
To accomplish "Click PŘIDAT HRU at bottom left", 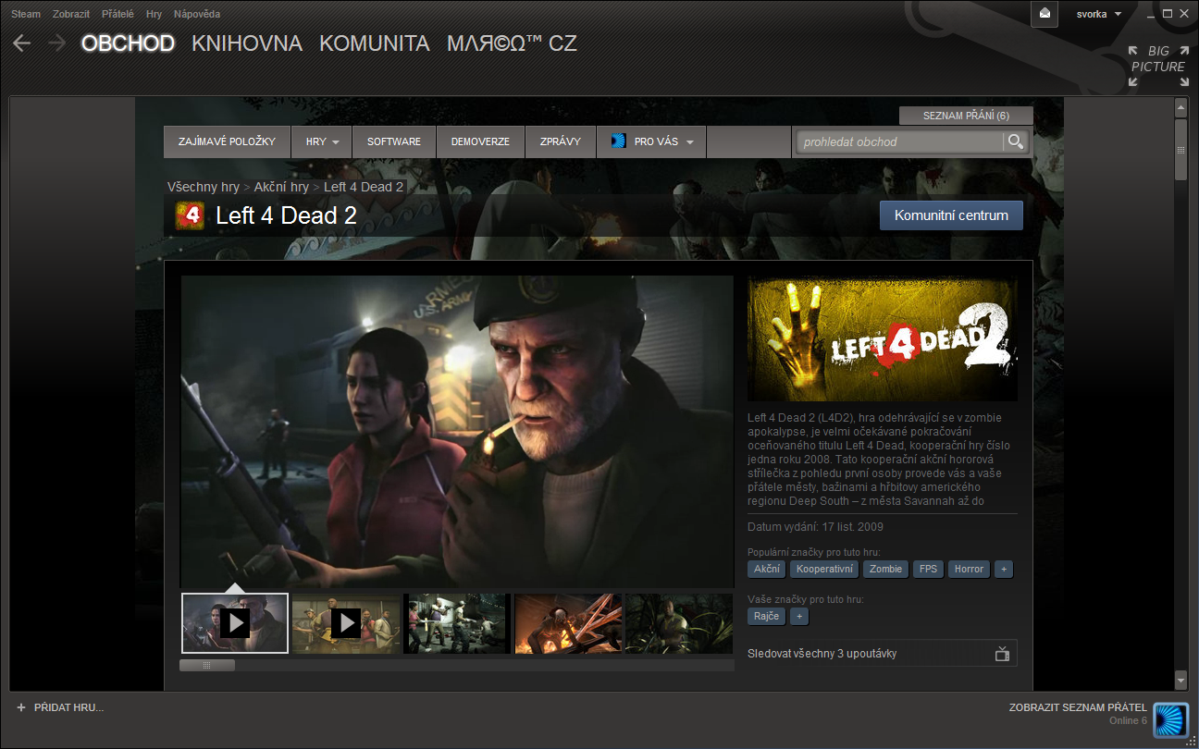I will click(x=60, y=707).
